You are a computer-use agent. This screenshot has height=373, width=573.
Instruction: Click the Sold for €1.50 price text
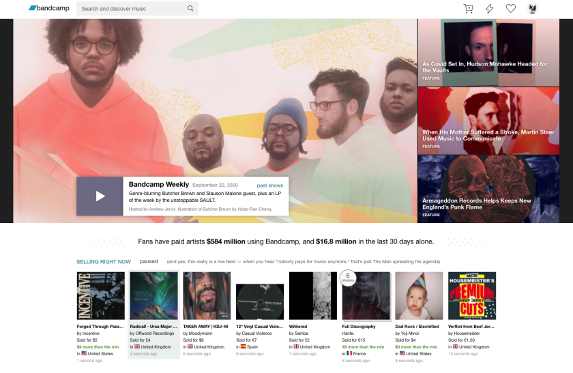click(462, 340)
